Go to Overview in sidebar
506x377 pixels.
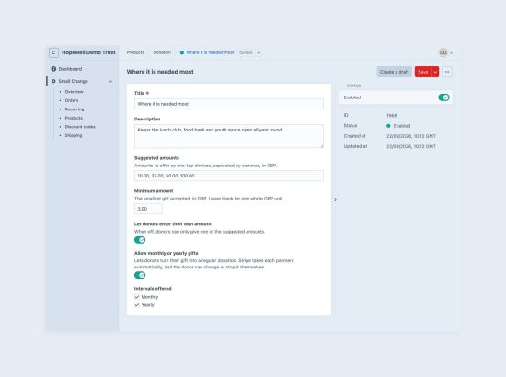pyautogui.click(x=74, y=92)
